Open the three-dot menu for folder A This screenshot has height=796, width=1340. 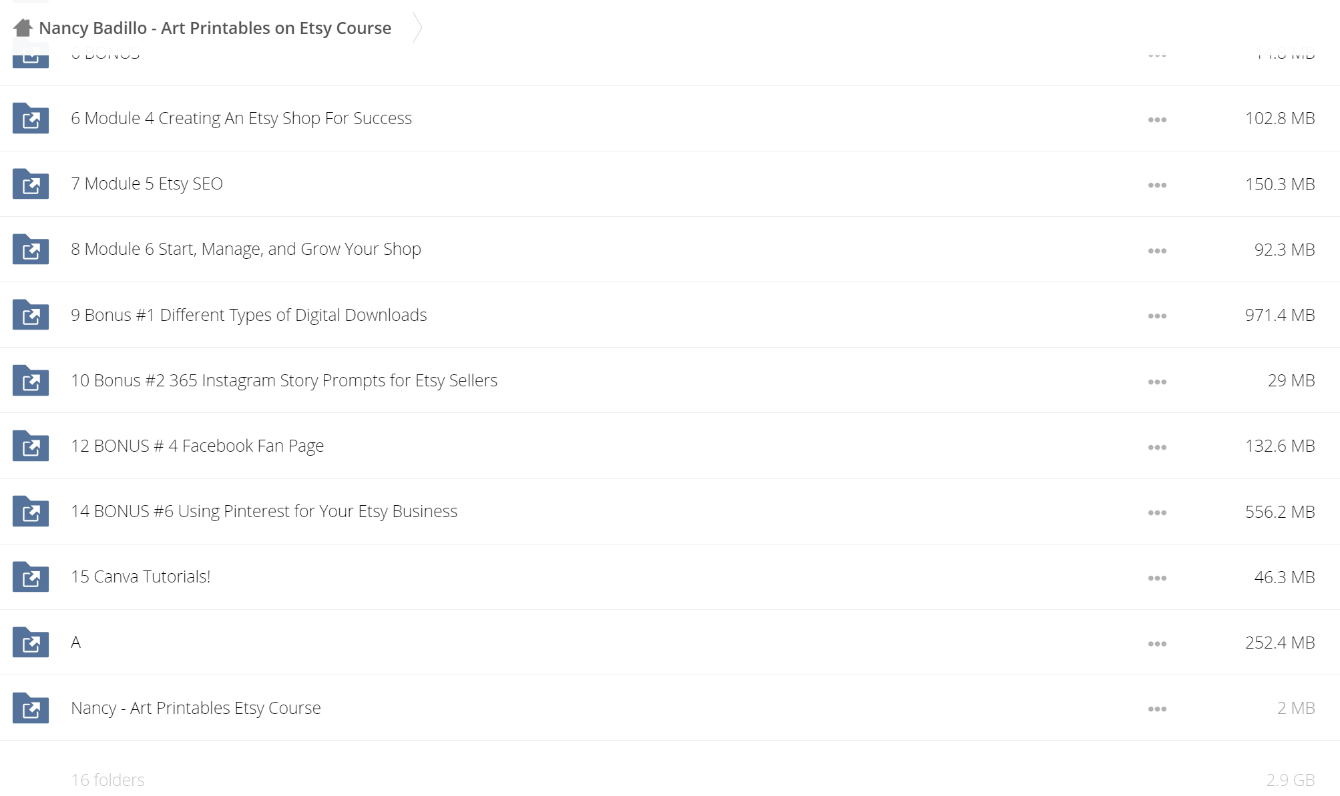(1157, 644)
